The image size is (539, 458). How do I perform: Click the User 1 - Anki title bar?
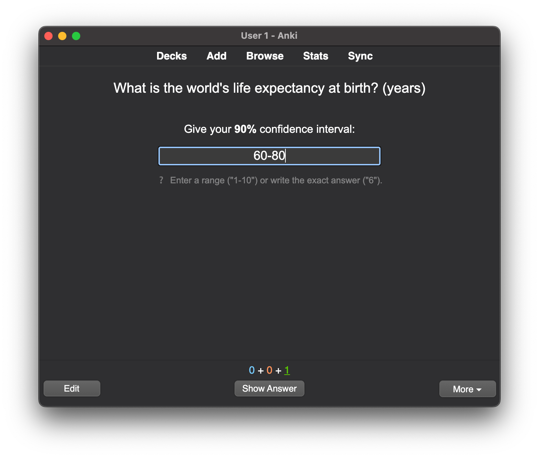(x=269, y=36)
